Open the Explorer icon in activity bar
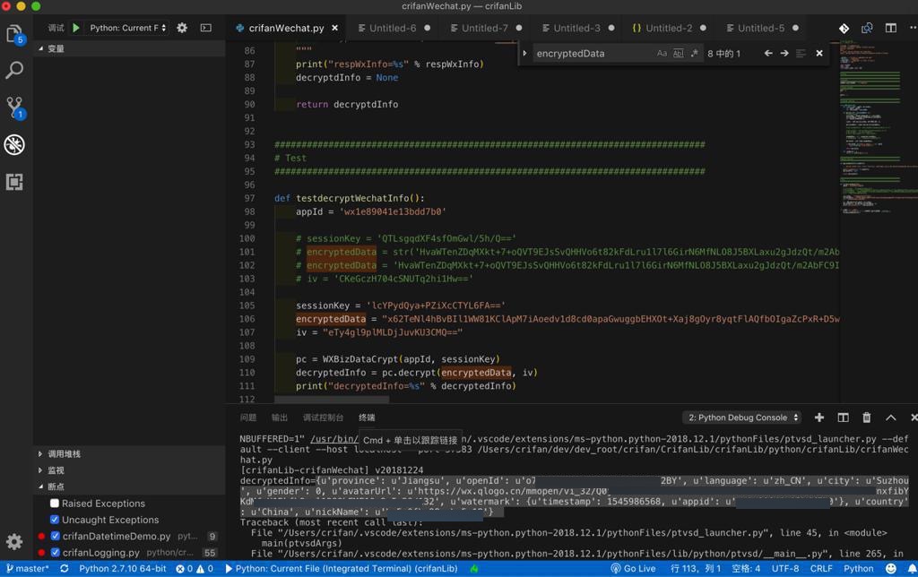 point(14,35)
